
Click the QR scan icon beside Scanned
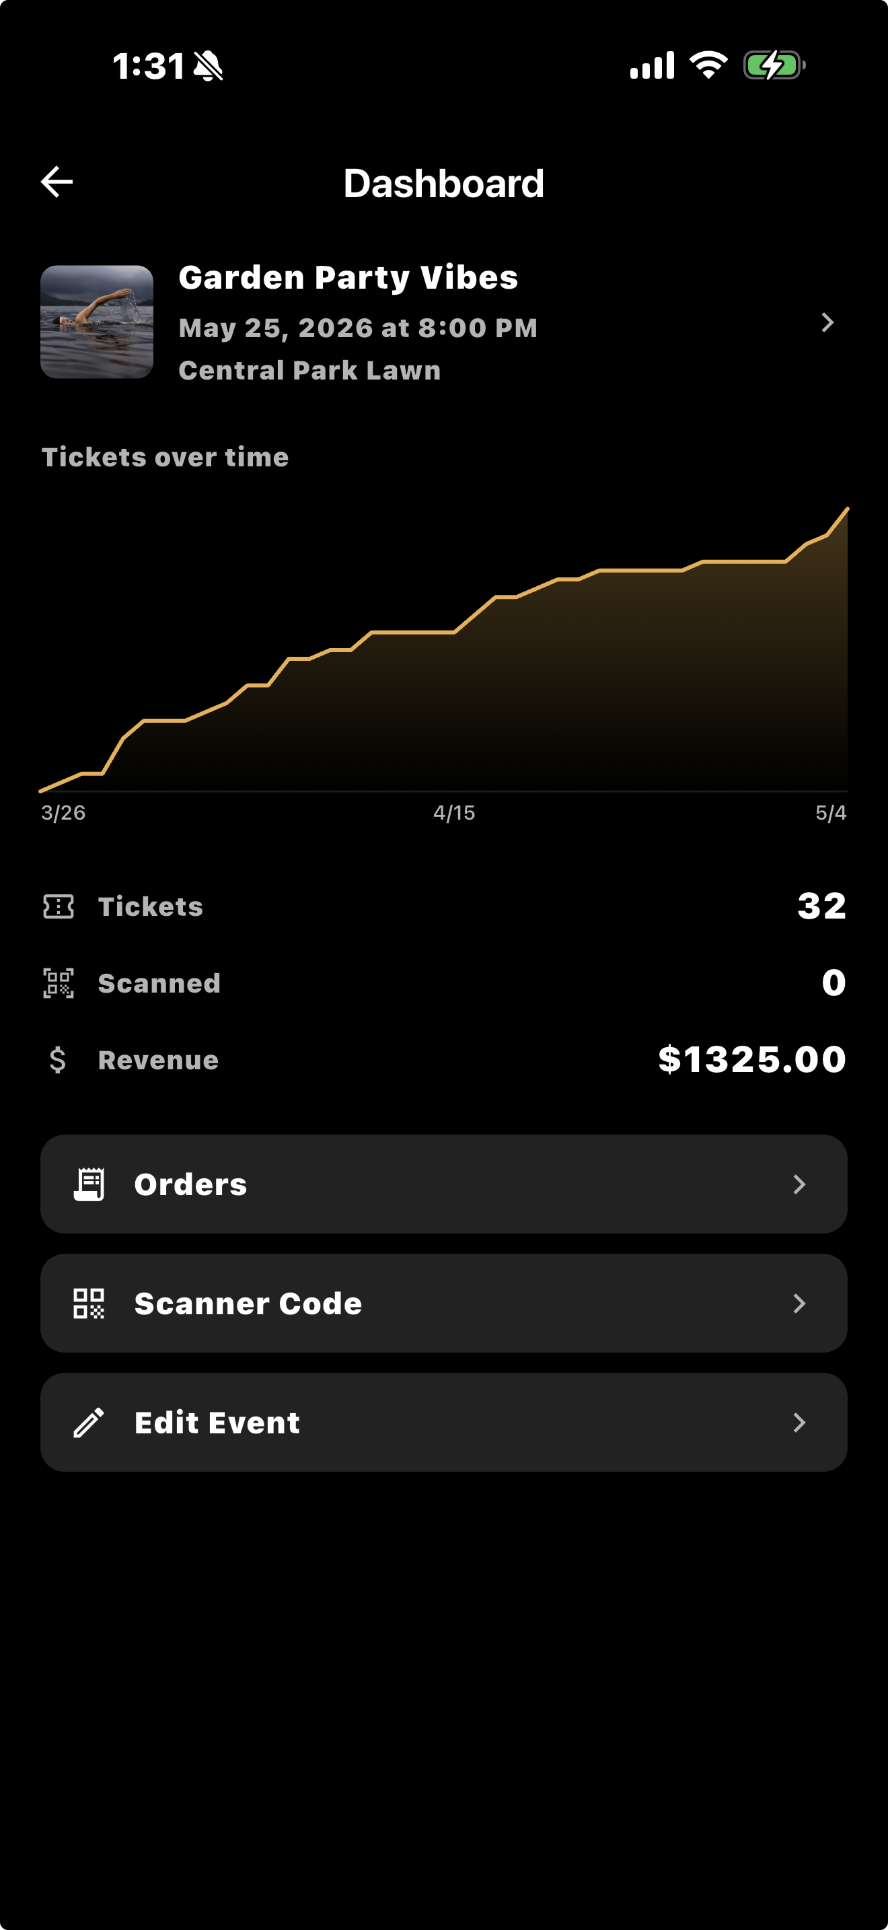coord(59,983)
